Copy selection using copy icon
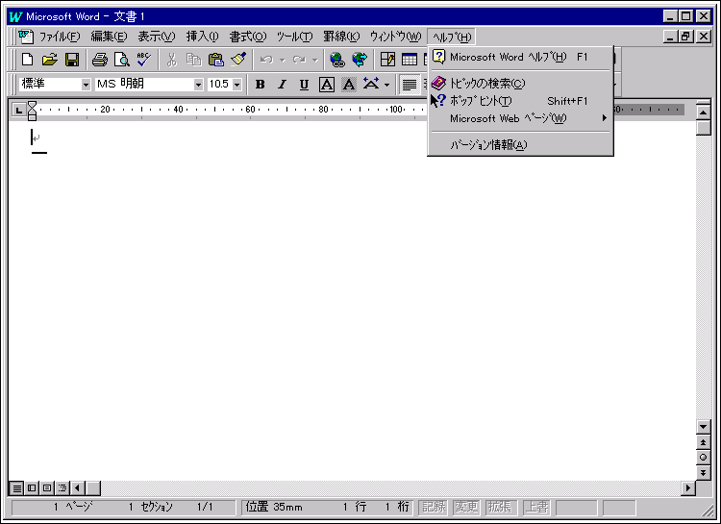The height and width of the screenshot is (524, 721). coord(193,60)
